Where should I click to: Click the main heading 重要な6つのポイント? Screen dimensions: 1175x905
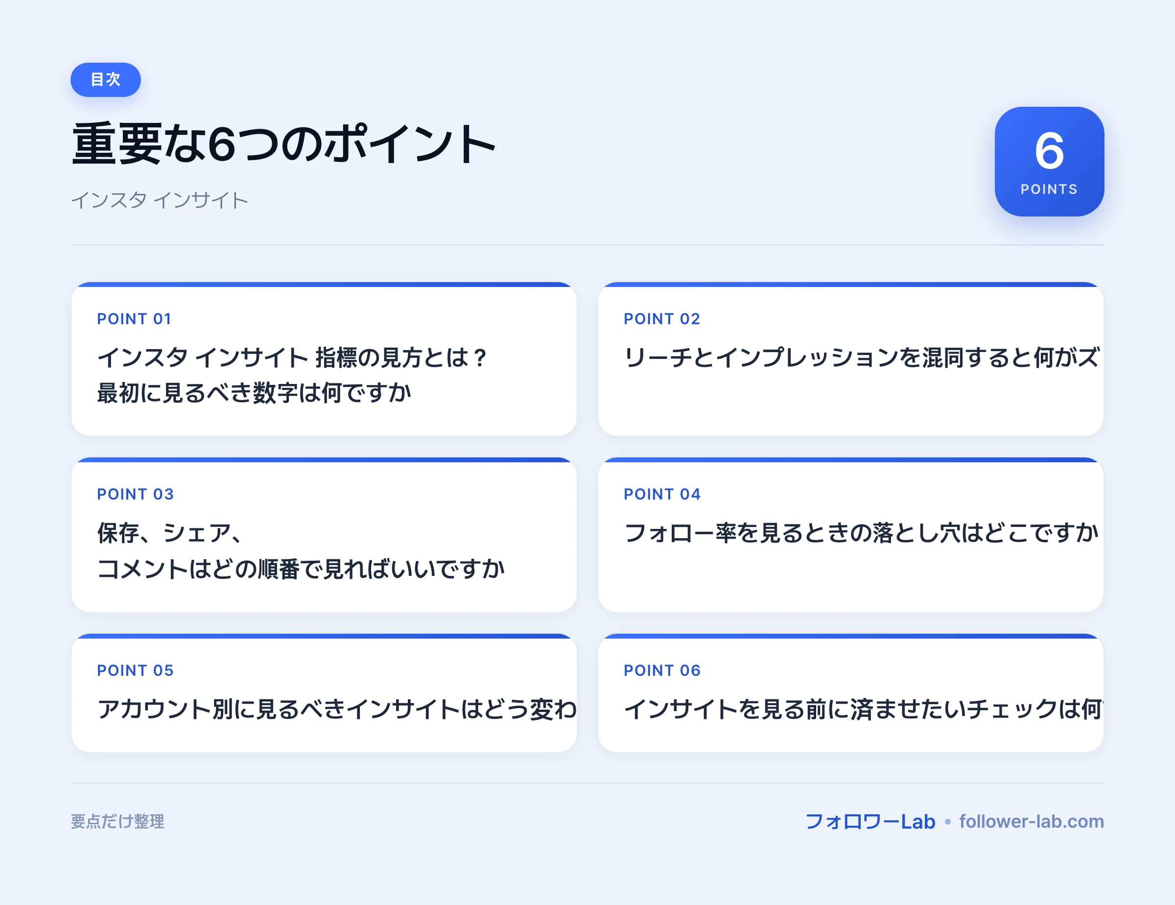click(283, 143)
